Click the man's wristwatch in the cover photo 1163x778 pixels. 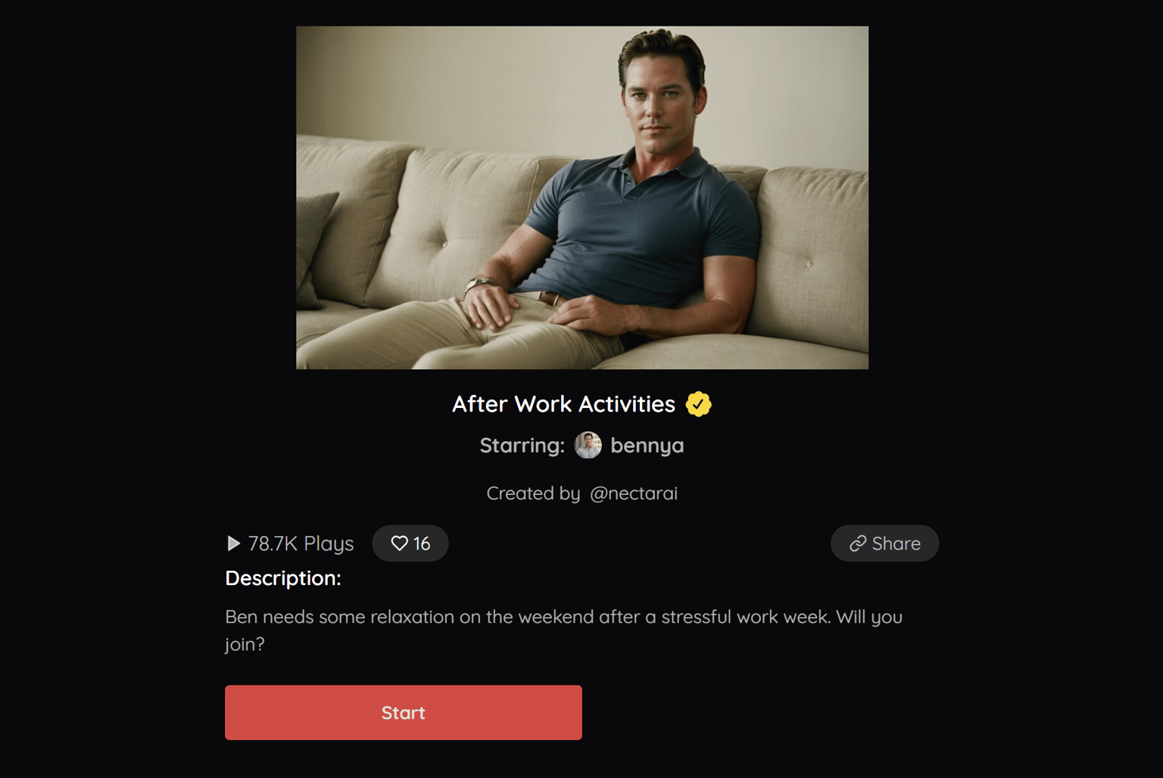click(x=478, y=285)
